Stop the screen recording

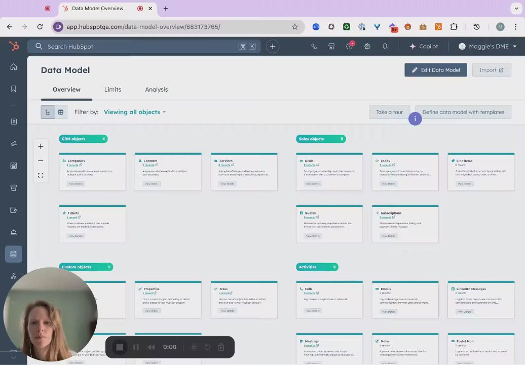pyautogui.click(x=120, y=347)
